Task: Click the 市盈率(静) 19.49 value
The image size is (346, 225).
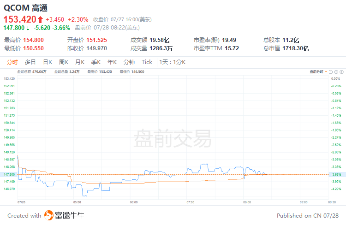Action: click(229, 40)
